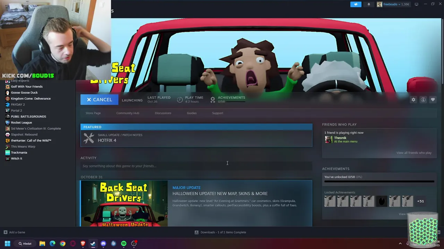Click theHunter: Call of the Wild icon
Screen dimensions: 444x249
[x=8, y=140]
